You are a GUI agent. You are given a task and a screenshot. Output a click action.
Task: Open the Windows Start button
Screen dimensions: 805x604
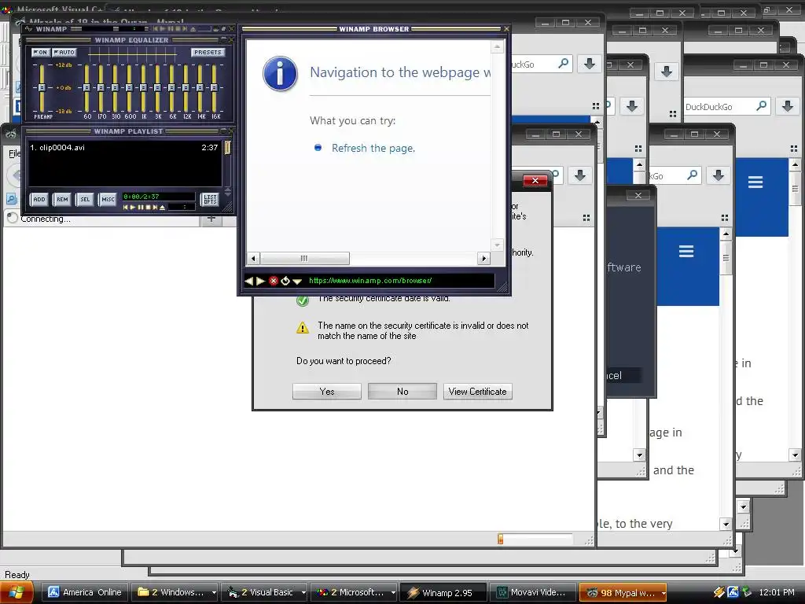coord(17,592)
